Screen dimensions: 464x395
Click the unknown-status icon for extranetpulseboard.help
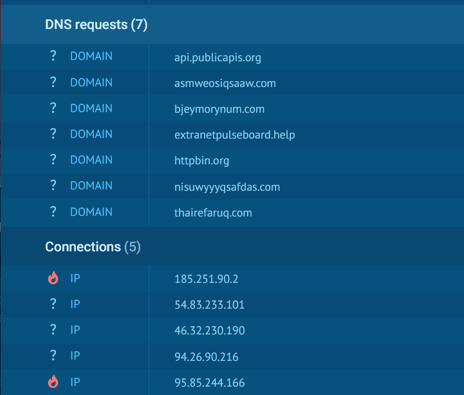[53, 133]
